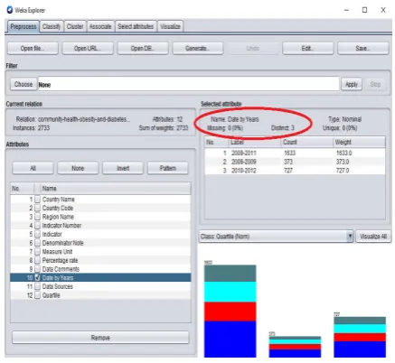Click the small 373 histogram bar
395x363 pixels.
point(295,347)
